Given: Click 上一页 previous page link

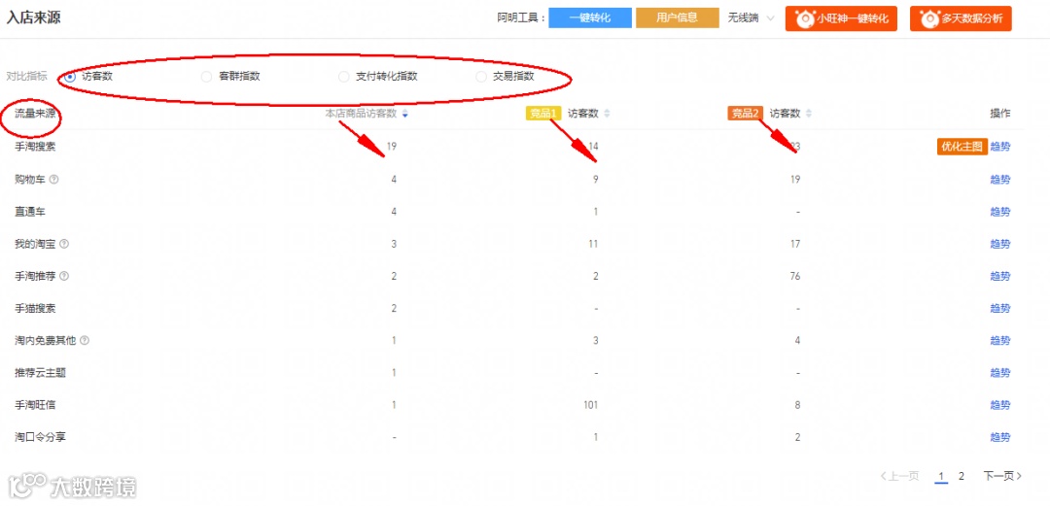Looking at the screenshot, I should pyautogui.click(x=899, y=476).
